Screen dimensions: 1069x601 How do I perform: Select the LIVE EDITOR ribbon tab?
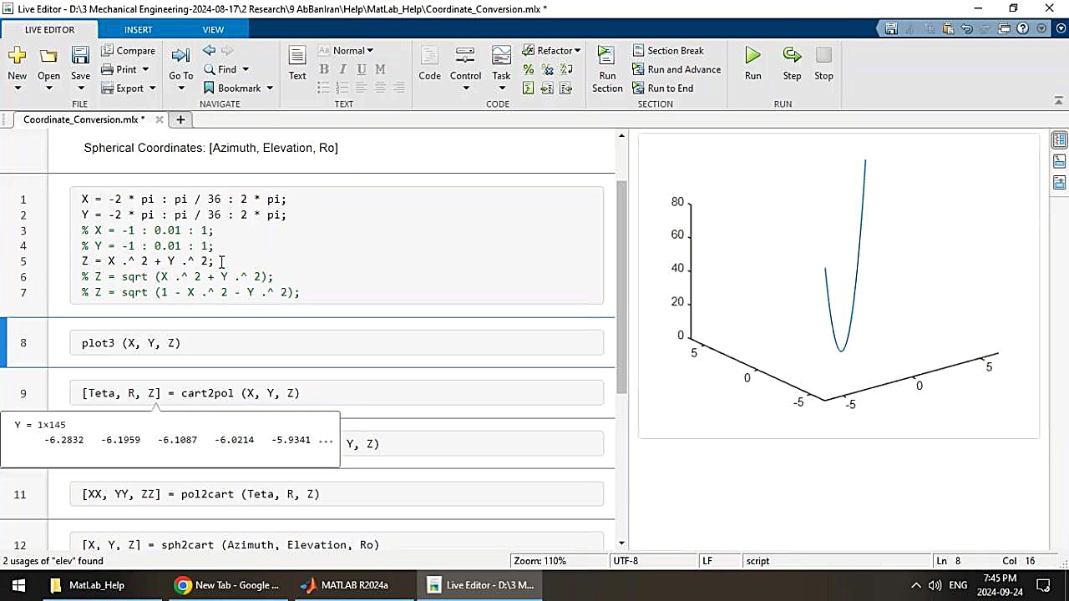coord(49,29)
